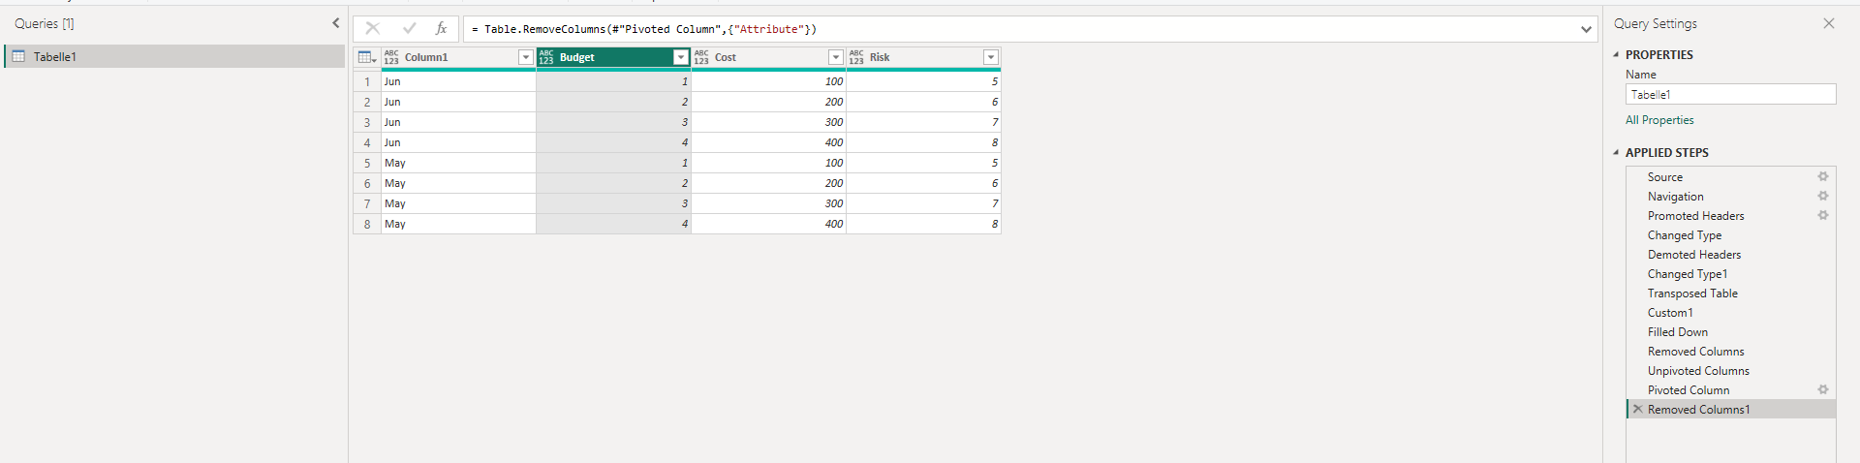The image size is (1860, 463).
Task: Select row number 5 in the grid
Action: pos(367,164)
